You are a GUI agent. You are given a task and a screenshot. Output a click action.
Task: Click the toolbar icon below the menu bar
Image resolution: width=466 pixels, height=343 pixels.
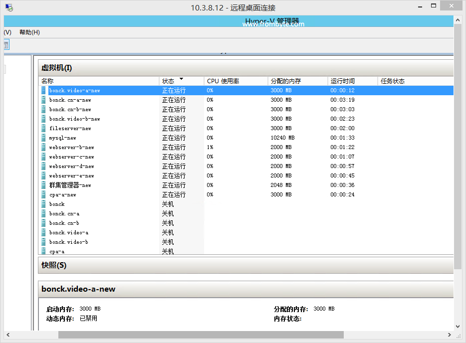[x=6, y=45]
